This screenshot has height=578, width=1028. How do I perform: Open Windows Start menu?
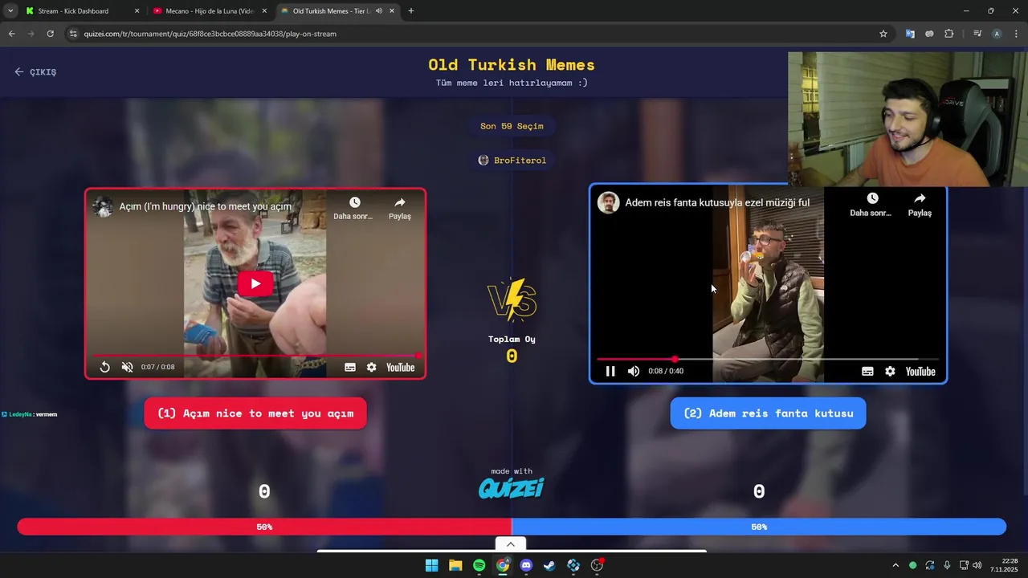[431, 565]
